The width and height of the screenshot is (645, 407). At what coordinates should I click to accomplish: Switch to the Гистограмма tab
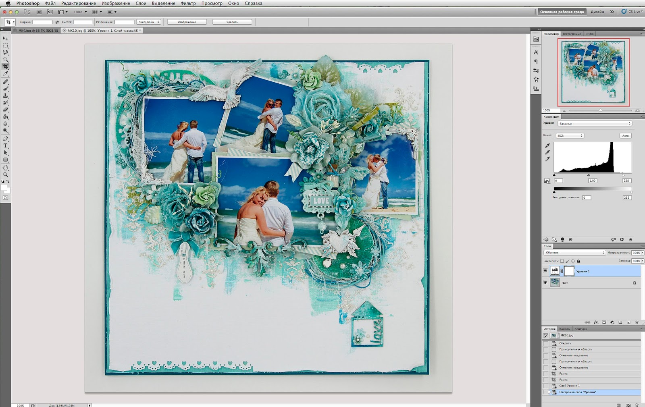572,34
